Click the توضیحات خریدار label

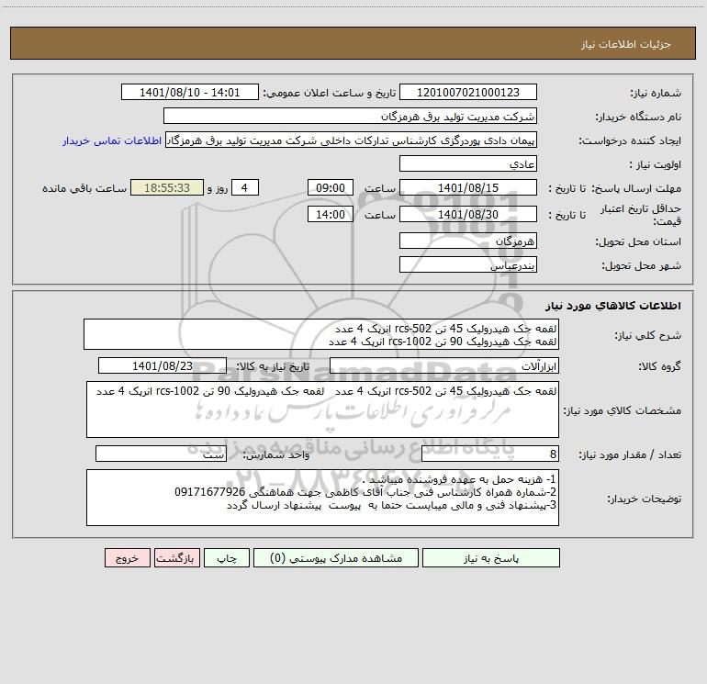coord(645,499)
